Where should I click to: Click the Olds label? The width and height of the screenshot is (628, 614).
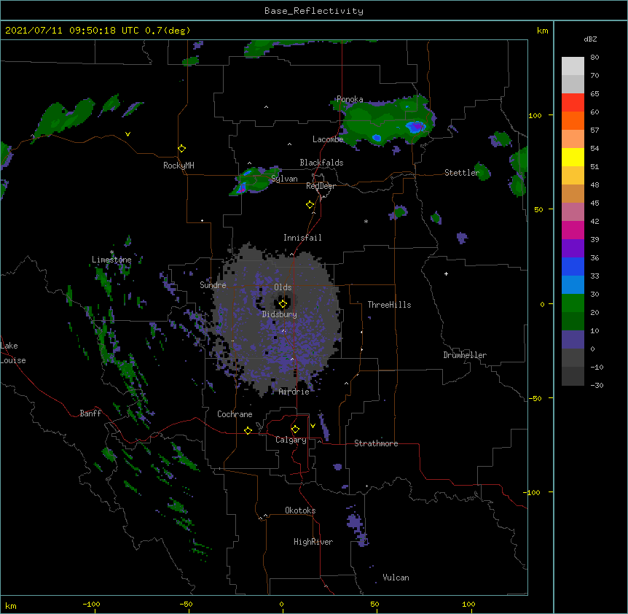[x=283, y=287]
